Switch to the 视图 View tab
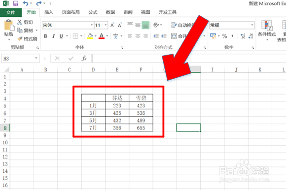The height and width of the screenshot is (190, 286). pos(145,12)
